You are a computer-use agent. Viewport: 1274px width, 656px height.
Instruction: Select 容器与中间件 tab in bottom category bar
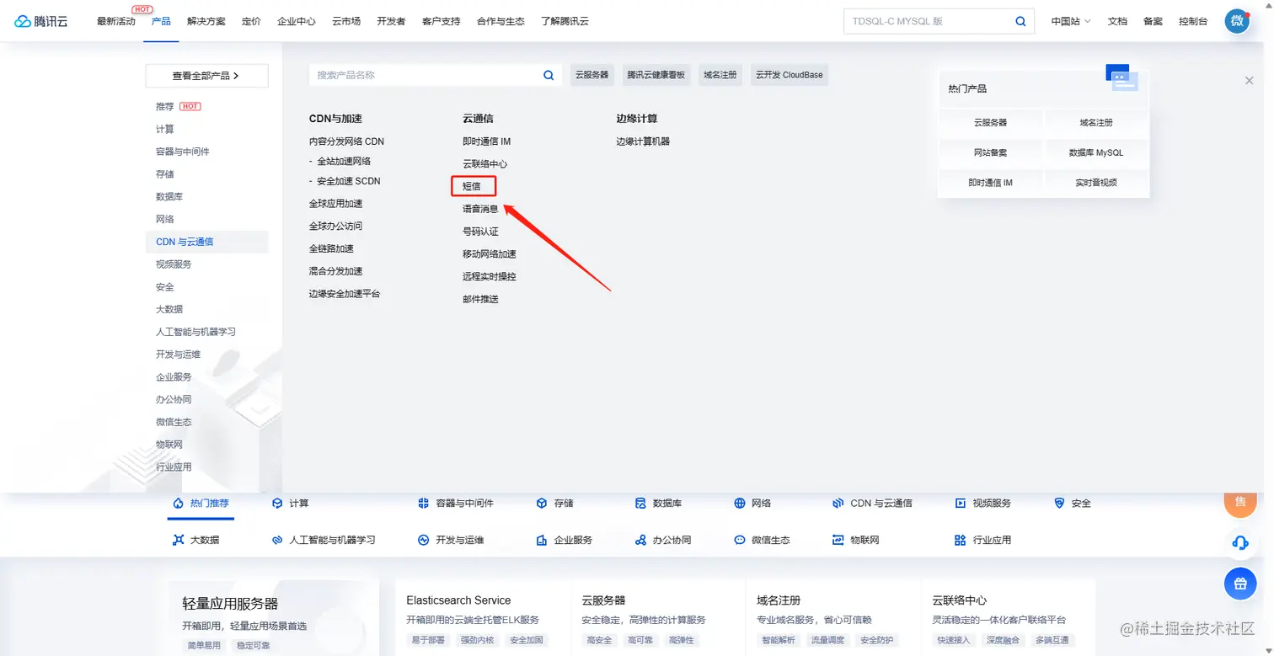pyautogui.click(x=456, y=504)
